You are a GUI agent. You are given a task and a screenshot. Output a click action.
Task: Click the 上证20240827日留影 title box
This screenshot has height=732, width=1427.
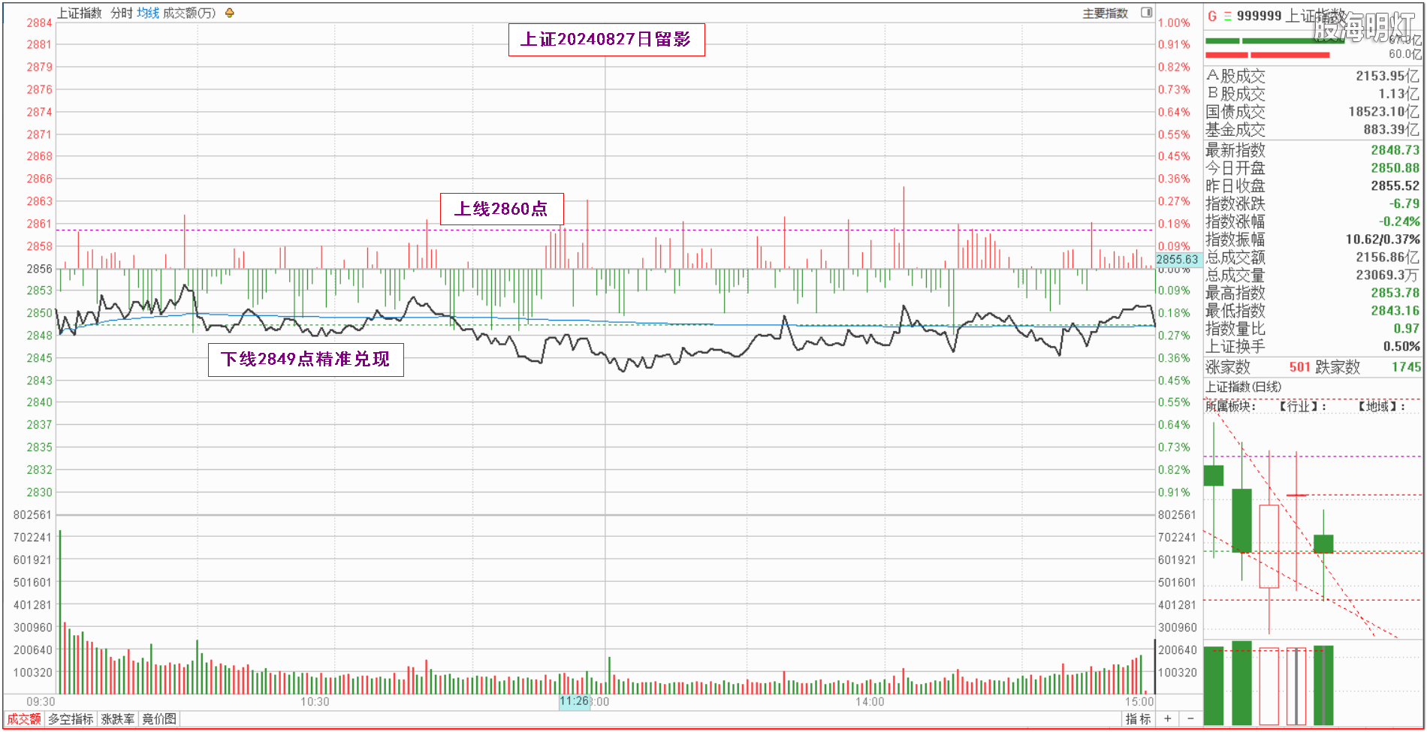coord(606,40)
